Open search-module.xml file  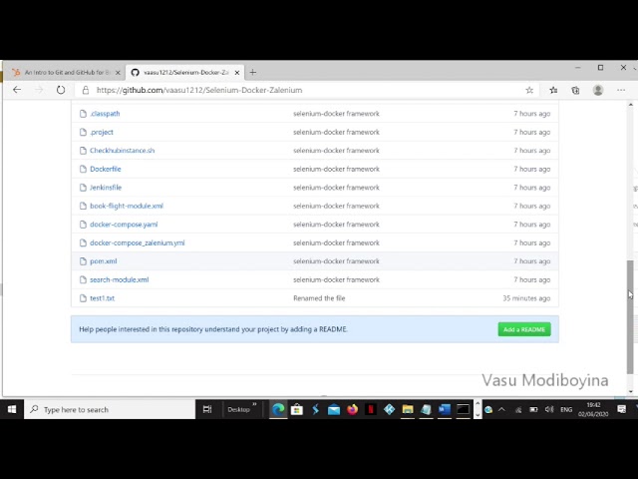pyautogui.click(x=120, y=279)
